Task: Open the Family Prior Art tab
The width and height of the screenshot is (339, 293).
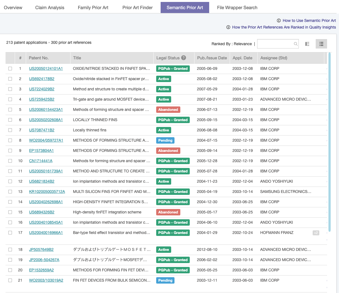Action: tap(93, 7)
